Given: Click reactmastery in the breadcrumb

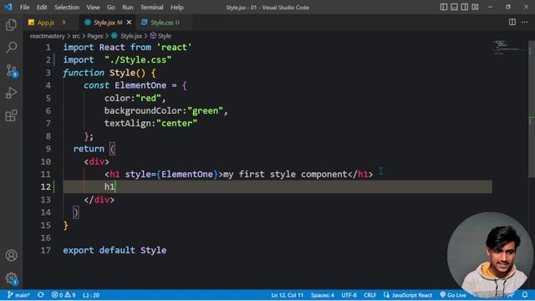Looking at the screenshot, I should (47, 36).
